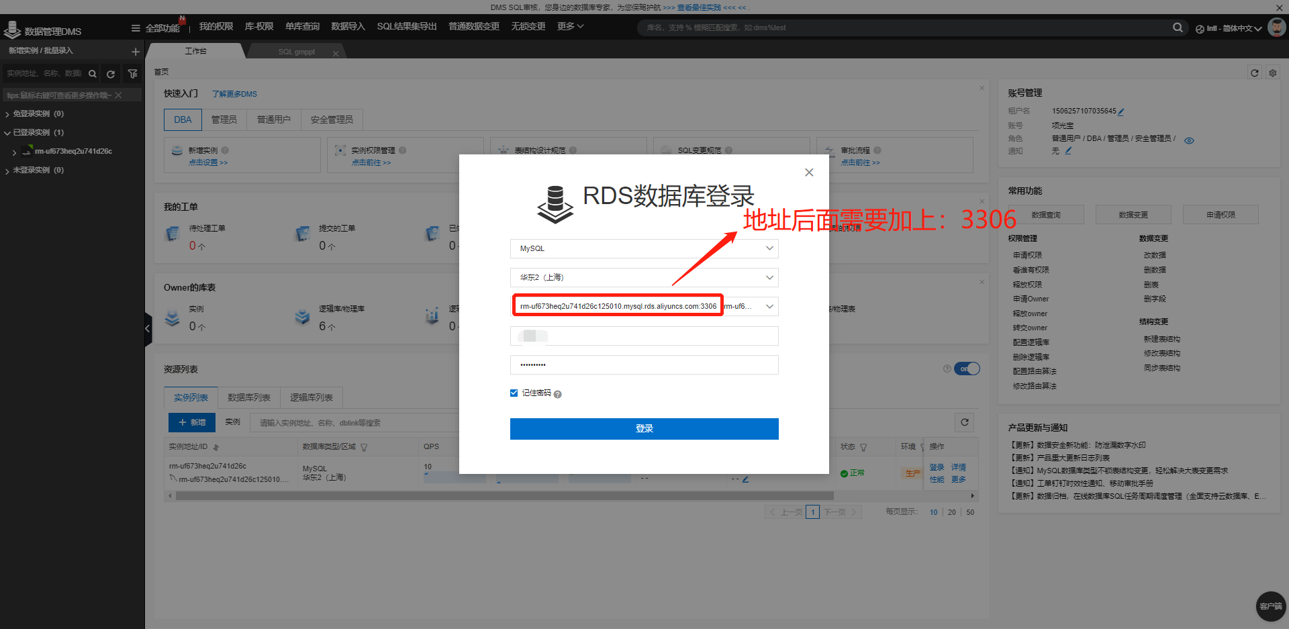The height and width of the screenshot is (629, 1289).
Task: Click 数据查询 common function button
Action: pos(1046,215)
